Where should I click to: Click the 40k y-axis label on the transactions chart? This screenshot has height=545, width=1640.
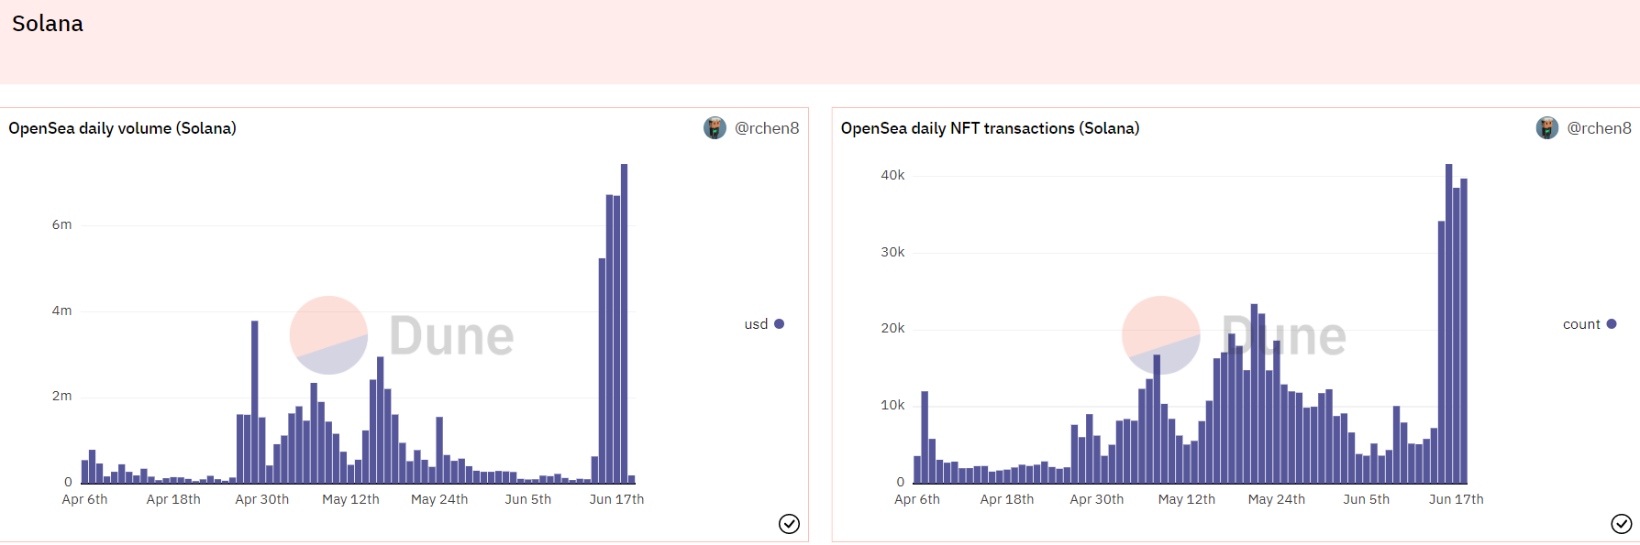coord(892,175)
